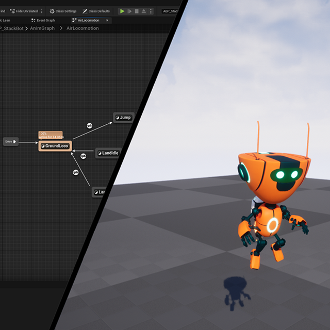Open Class Settings
330x330 pixels.
point(63,11)
